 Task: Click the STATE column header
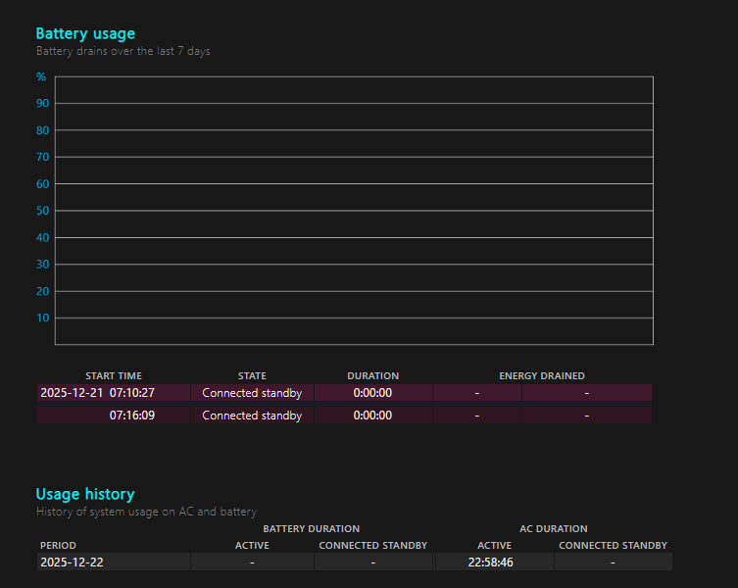tap(252, 375)
